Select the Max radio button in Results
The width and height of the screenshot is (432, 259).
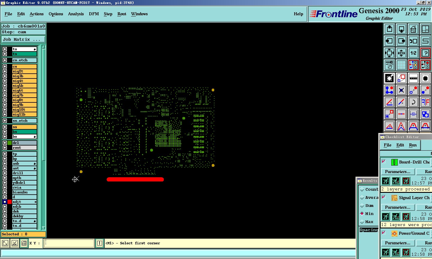point(362,222)
